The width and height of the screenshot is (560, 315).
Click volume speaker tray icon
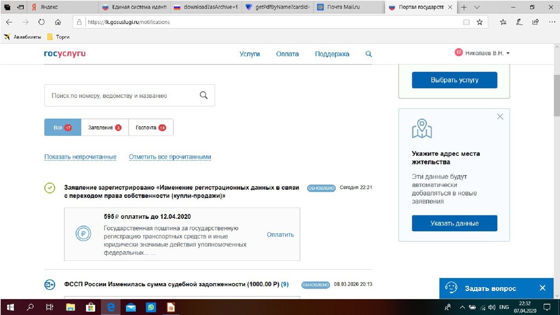[492, 307]
